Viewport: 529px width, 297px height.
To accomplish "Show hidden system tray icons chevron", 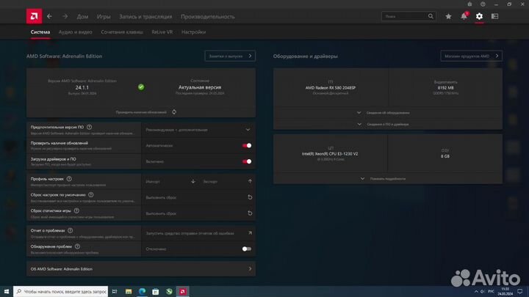I will click(x=476, y=291).
